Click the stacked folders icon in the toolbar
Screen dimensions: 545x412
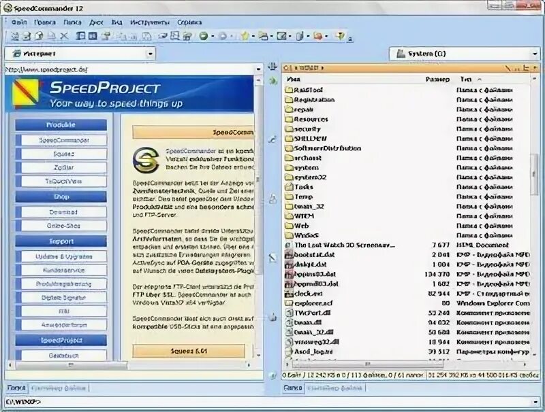[264, 36]
